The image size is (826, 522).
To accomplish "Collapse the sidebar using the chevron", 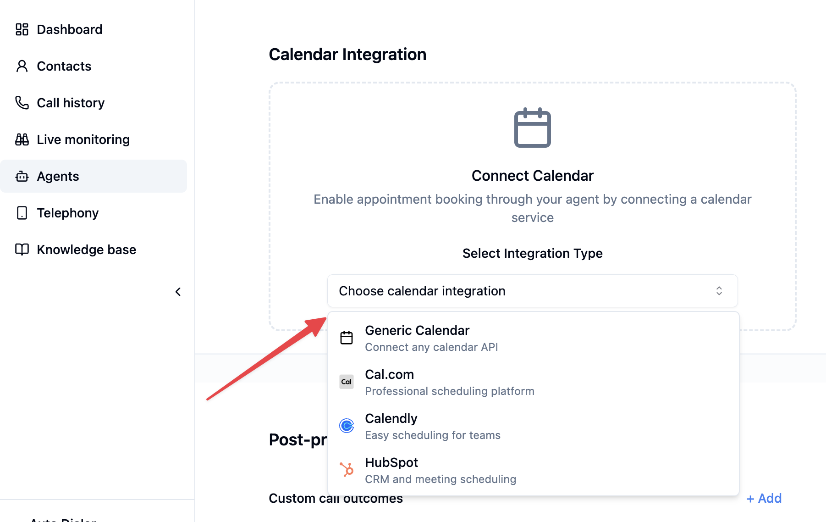I will [178, 291].
